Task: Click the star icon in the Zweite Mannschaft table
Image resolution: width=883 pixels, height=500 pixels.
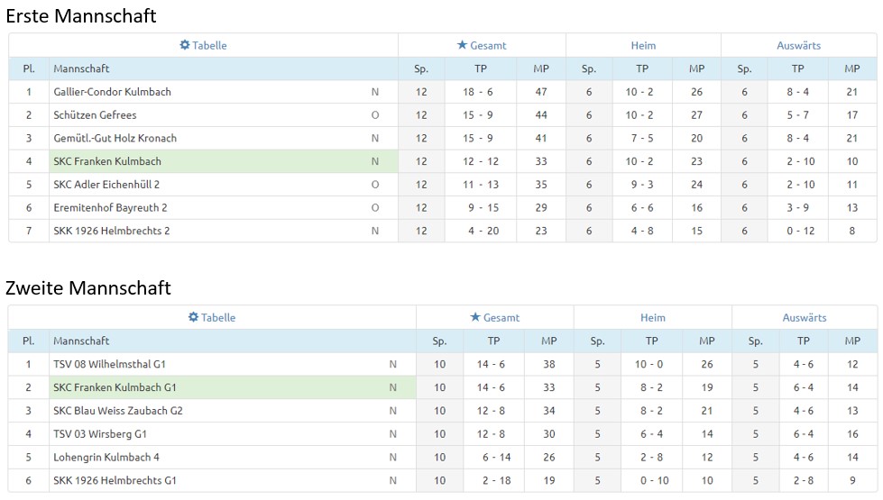Action: 475,317
